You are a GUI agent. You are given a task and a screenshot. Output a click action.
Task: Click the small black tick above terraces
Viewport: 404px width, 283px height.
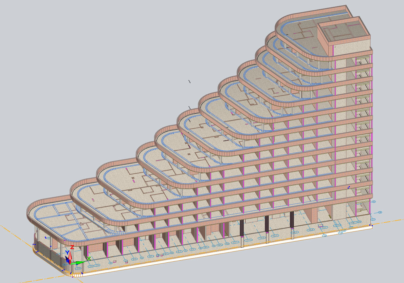coord(189,81)
